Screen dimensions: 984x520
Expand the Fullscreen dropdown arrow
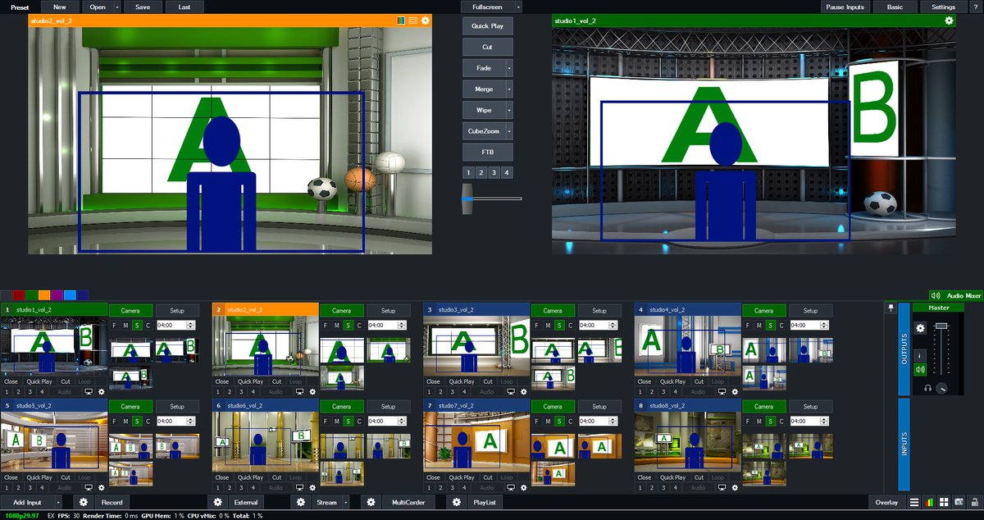pos(518,7)
